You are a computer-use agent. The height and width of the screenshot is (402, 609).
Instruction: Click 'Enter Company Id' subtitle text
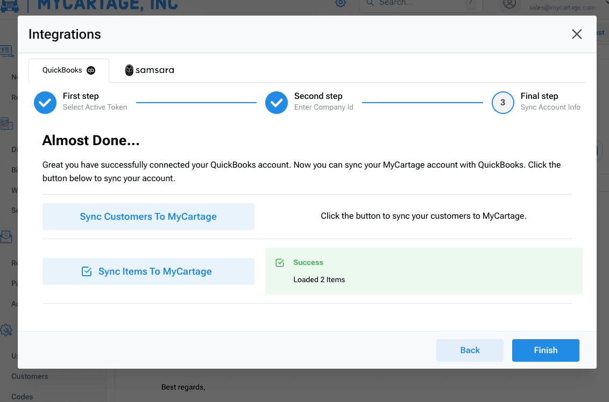point(323,107)
